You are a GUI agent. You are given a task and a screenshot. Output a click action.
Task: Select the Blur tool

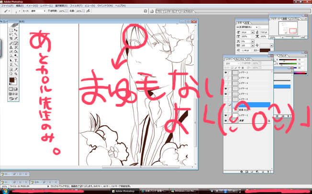pos(11,55)
